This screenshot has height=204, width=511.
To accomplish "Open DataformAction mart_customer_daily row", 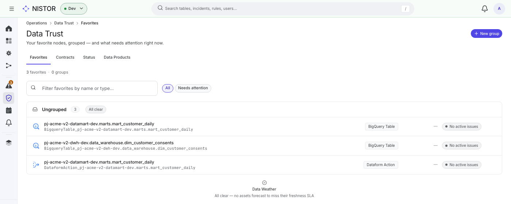I will (264, 165).
